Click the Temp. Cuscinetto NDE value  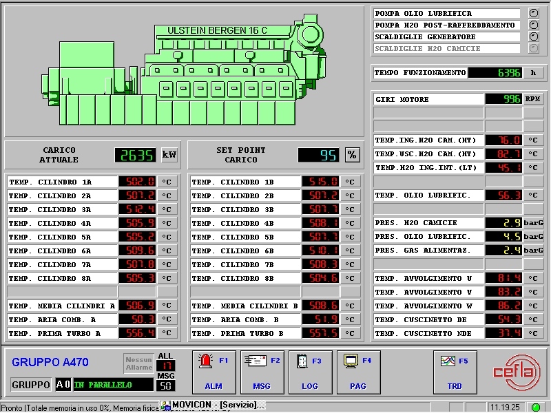[503, 333]
